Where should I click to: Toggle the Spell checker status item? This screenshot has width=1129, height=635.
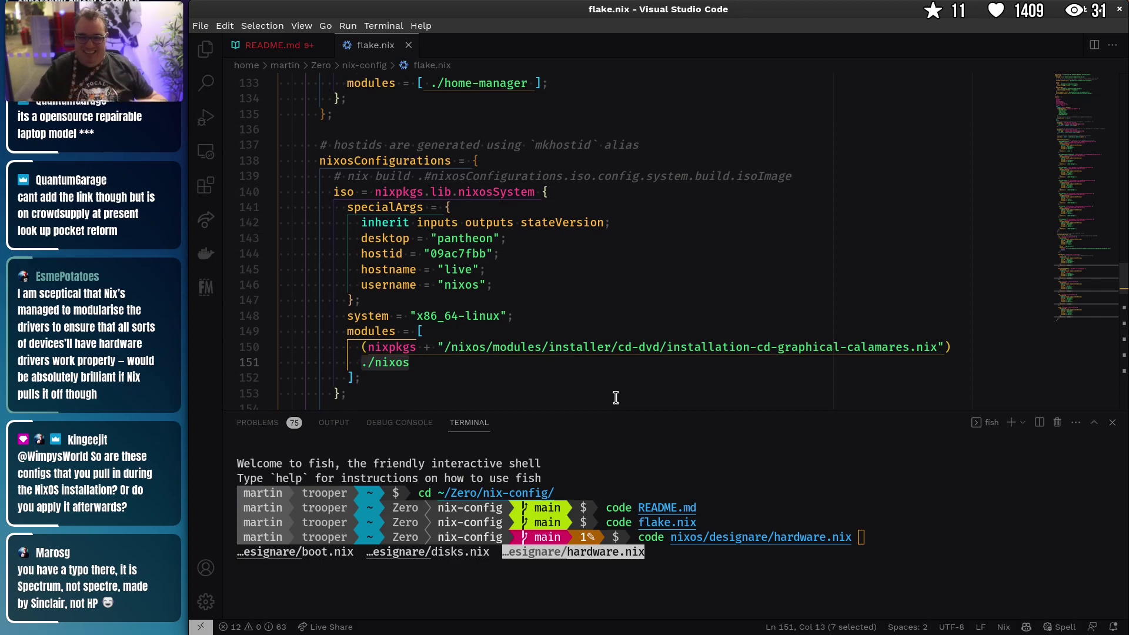[x=1060, y=627]
